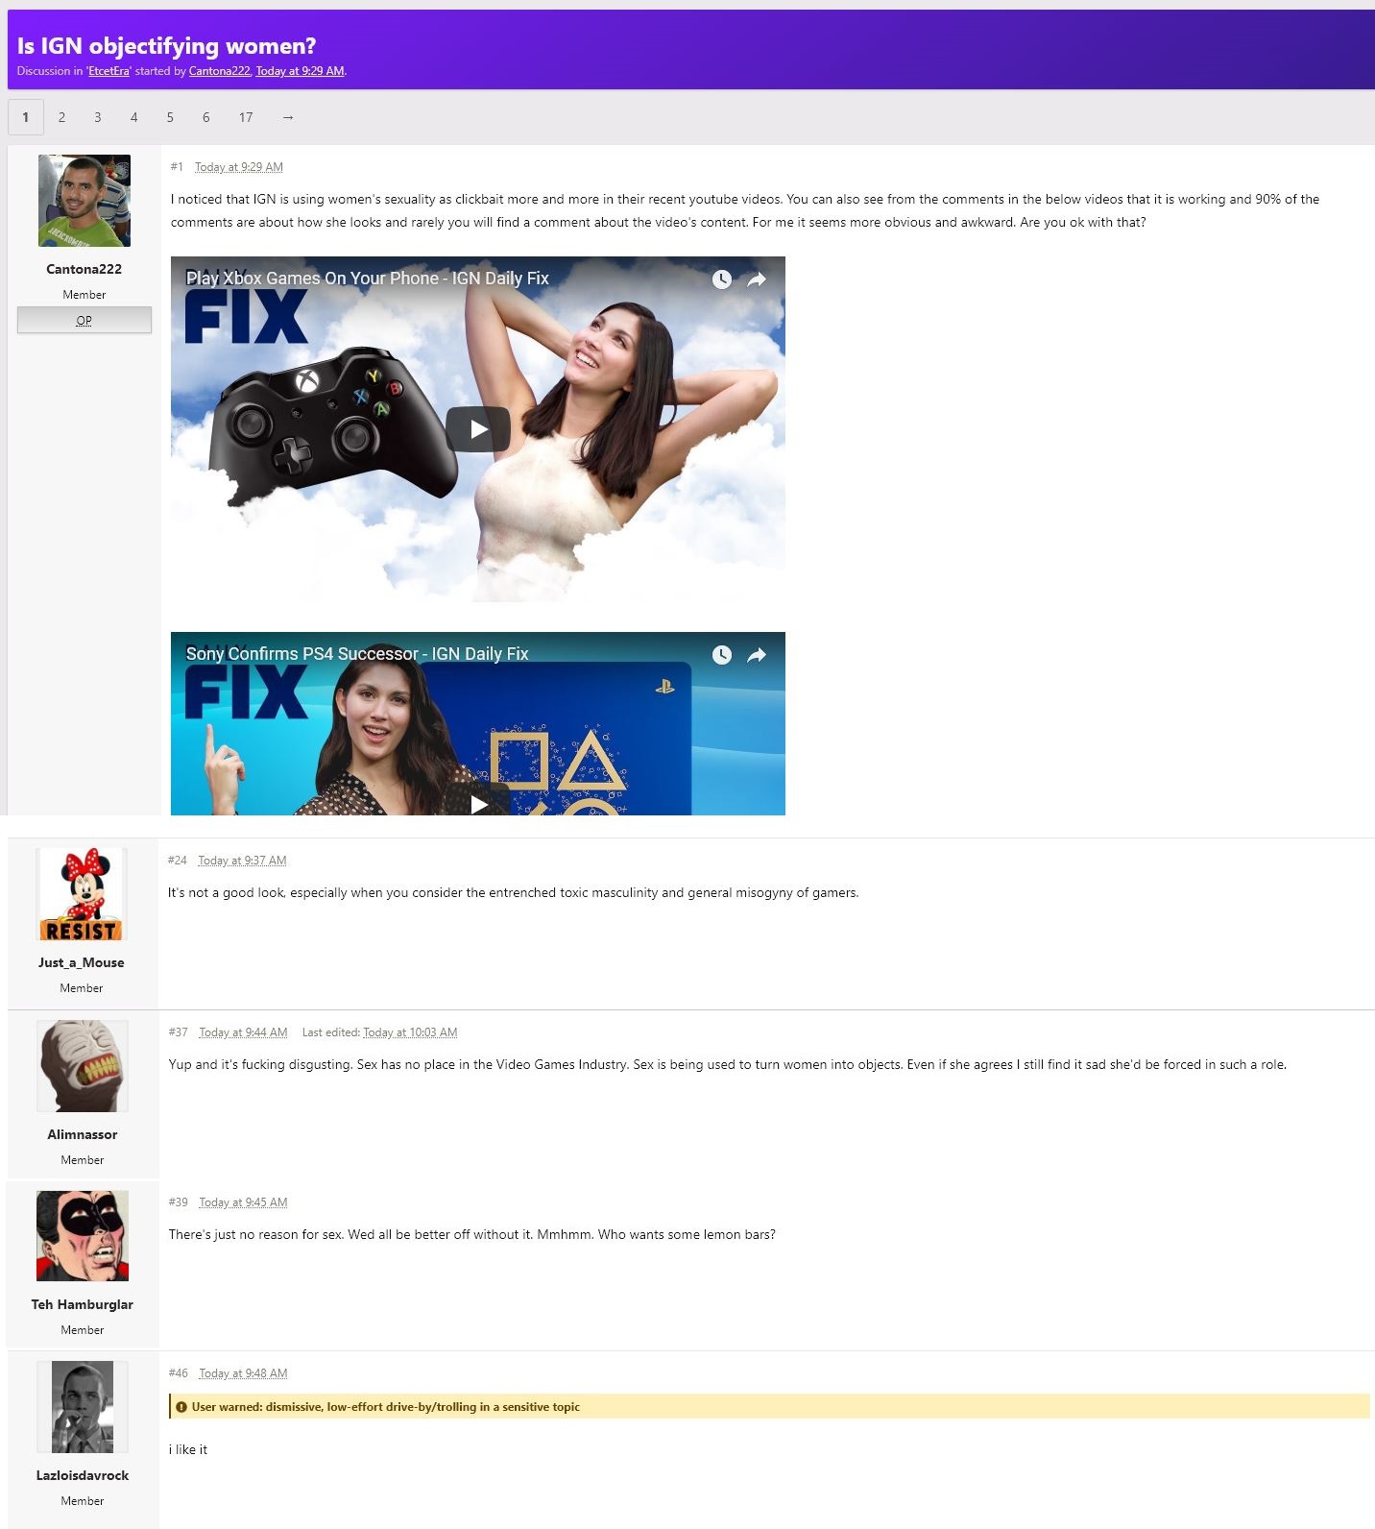Open Cantona222's avatar picture
This screenshot has width=1375, height=1529.
pos(84,201)
